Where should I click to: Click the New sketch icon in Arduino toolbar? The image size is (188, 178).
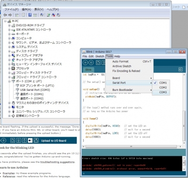click(98, 63)
